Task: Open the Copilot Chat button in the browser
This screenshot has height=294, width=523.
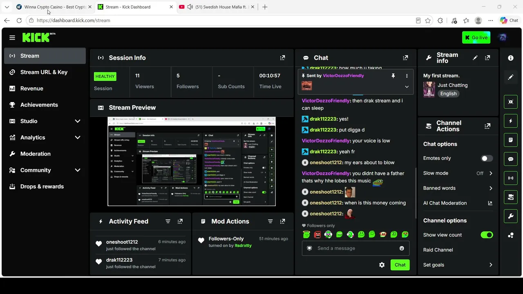Action: [x=509, y=20]
